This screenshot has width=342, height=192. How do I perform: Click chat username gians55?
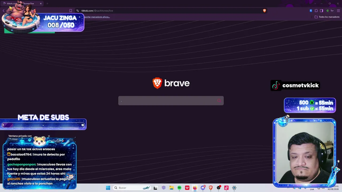pyautogui.click(x=14, y=179)
